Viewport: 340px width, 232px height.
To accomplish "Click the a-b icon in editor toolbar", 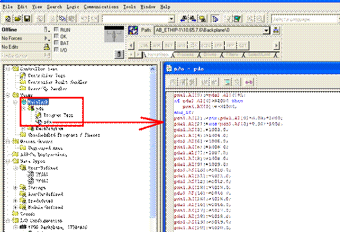I will pos(249,82).
